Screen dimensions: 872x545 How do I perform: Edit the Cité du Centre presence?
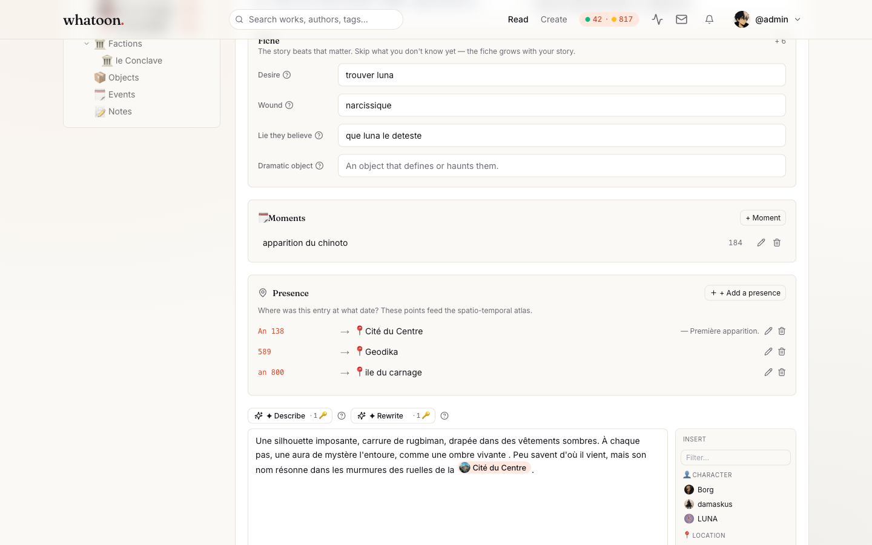pyautogui.click(x=768, y=331)
